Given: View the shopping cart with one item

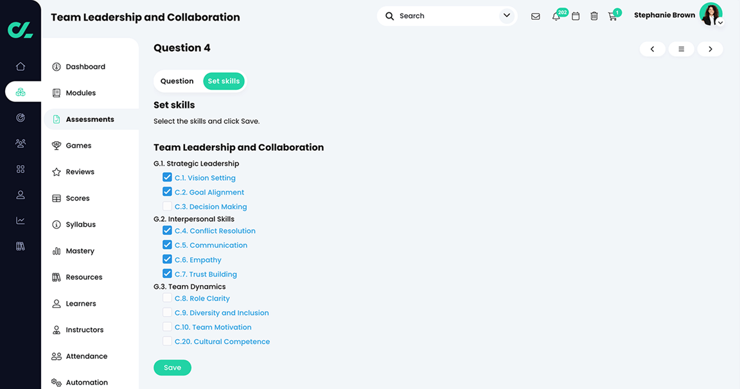Looking at the screenshot, I should [x=613, y=16].
